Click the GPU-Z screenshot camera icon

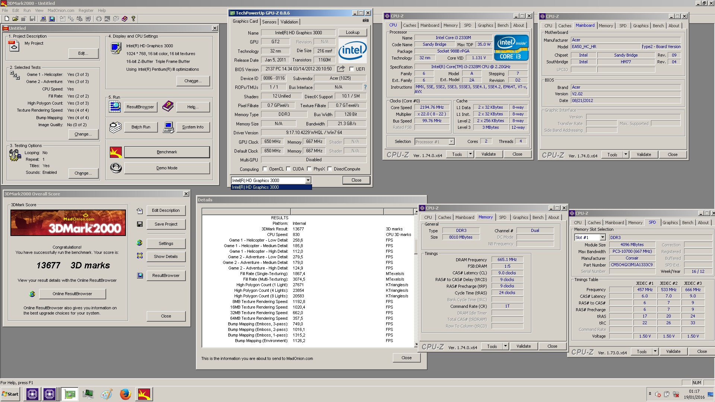pyautogui.click(x=366, y=20)
